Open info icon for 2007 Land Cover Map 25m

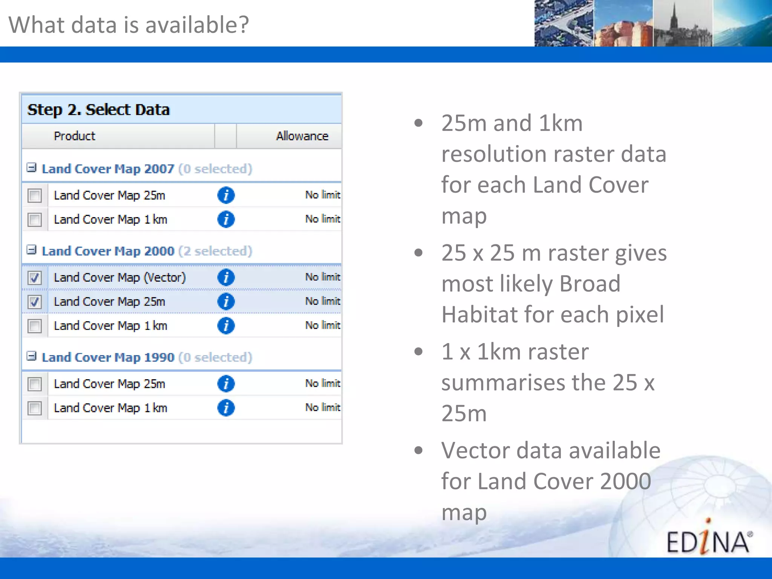[226, 195]
